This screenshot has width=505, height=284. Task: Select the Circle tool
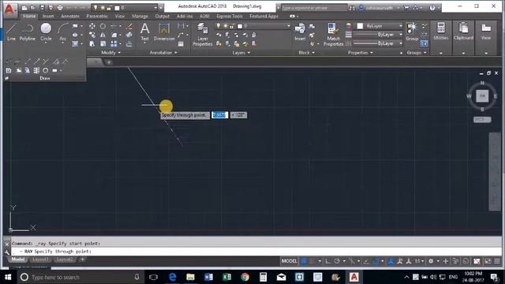pyautogui.click(x=46, y=32)
